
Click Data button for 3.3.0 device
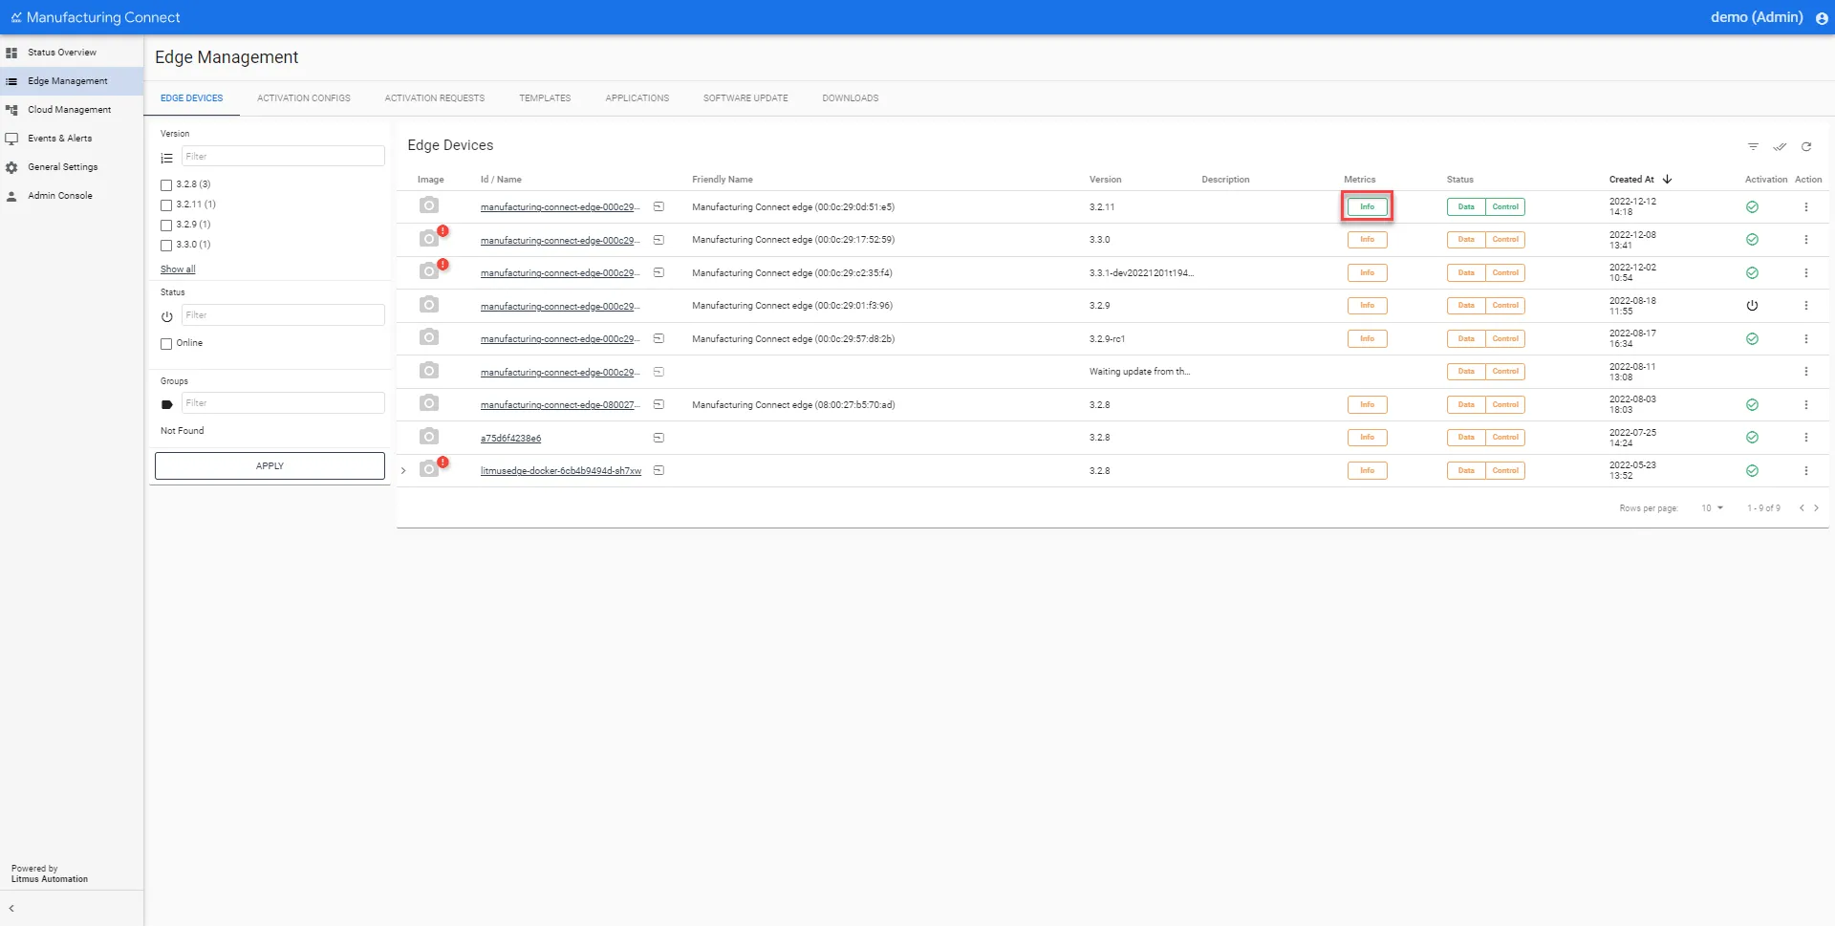[1466, 240]
